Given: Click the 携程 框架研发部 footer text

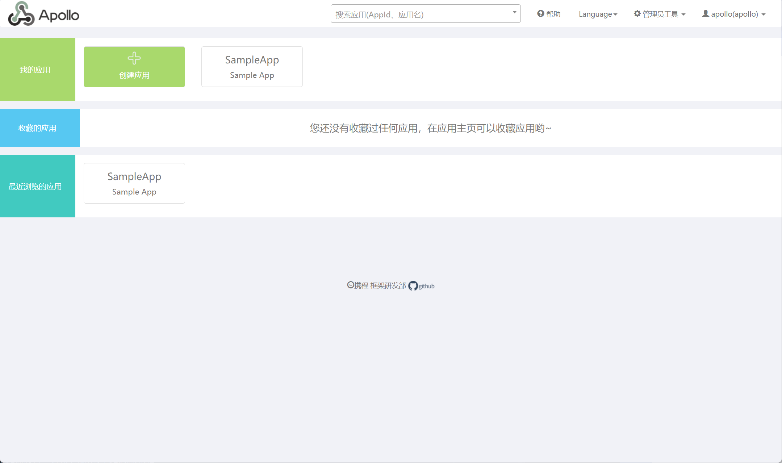Looking at the screenshot, I should (380, 285).
